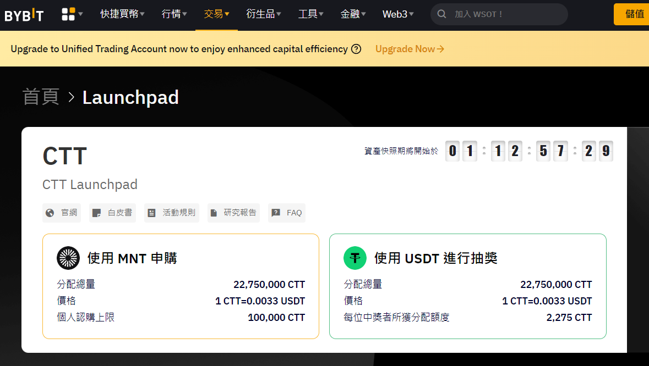This screenshot has height=366, width=649.
Task: Click 個人認購上限 label
Action: coord(86,317)
